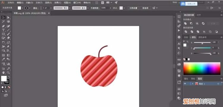223x107 pixels.
Task: Enable Draw Normal mode in toolbox
Action: click(x=3, y=91)
